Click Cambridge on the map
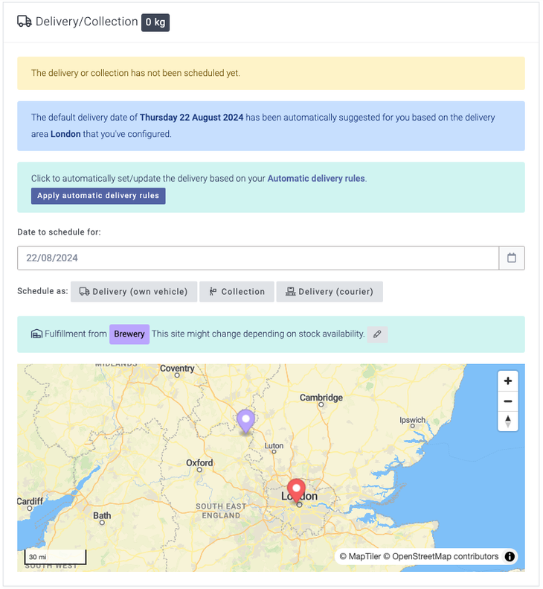This screenshot has width=543, height=589. tap(321, 398)
